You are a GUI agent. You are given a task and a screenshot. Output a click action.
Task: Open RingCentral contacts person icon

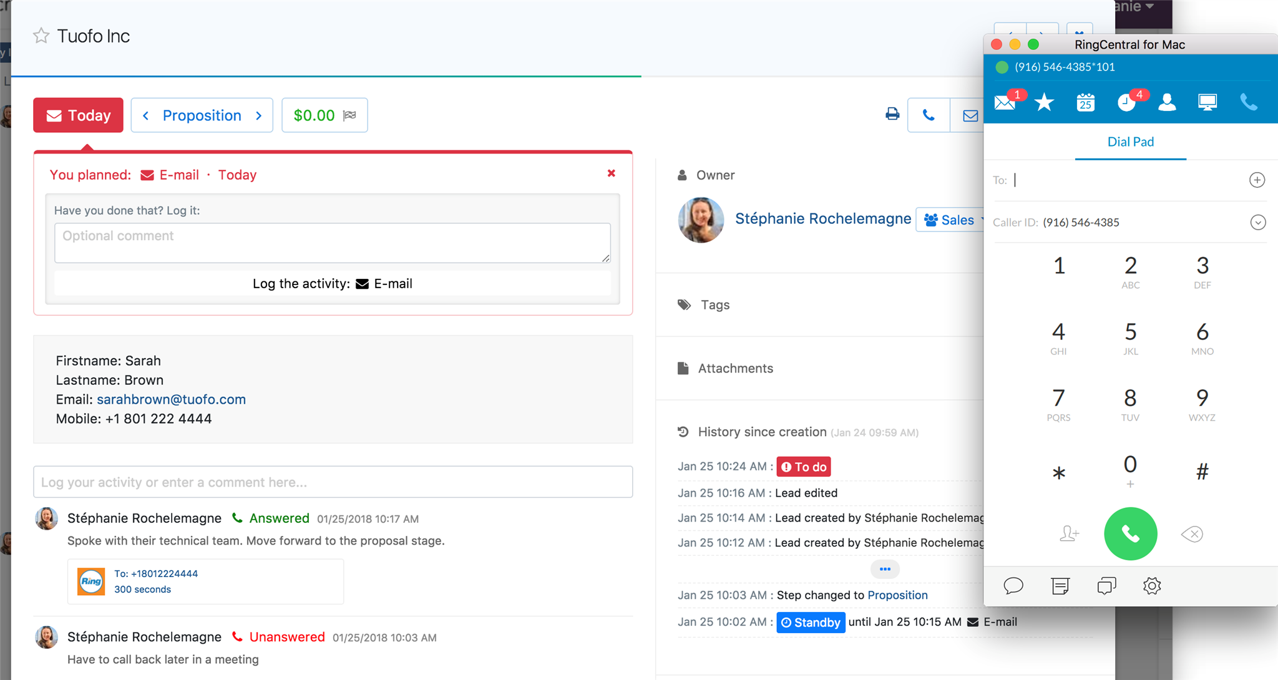pos(1167,102)
